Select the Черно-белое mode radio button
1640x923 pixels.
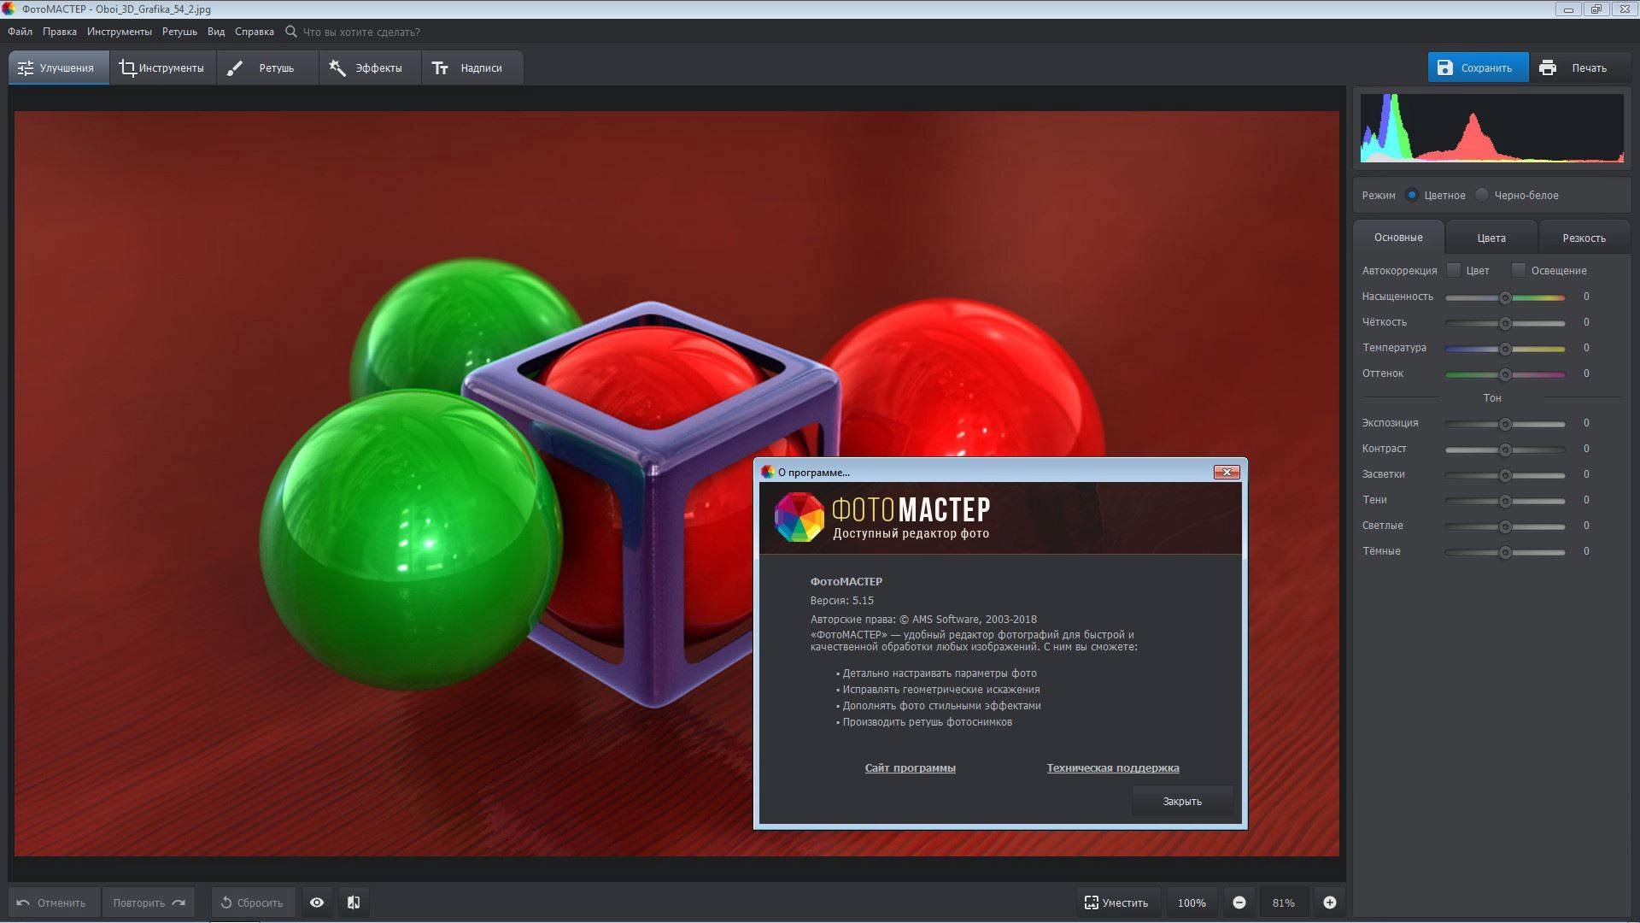[1482, 195]
